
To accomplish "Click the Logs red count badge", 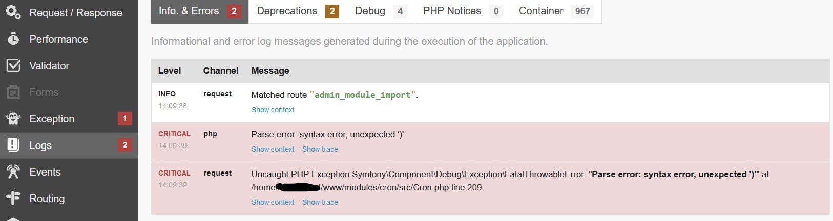I will click(124, 145).
